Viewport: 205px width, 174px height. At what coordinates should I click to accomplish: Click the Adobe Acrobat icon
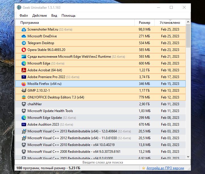pyautogui.click(x=24, y=70)
